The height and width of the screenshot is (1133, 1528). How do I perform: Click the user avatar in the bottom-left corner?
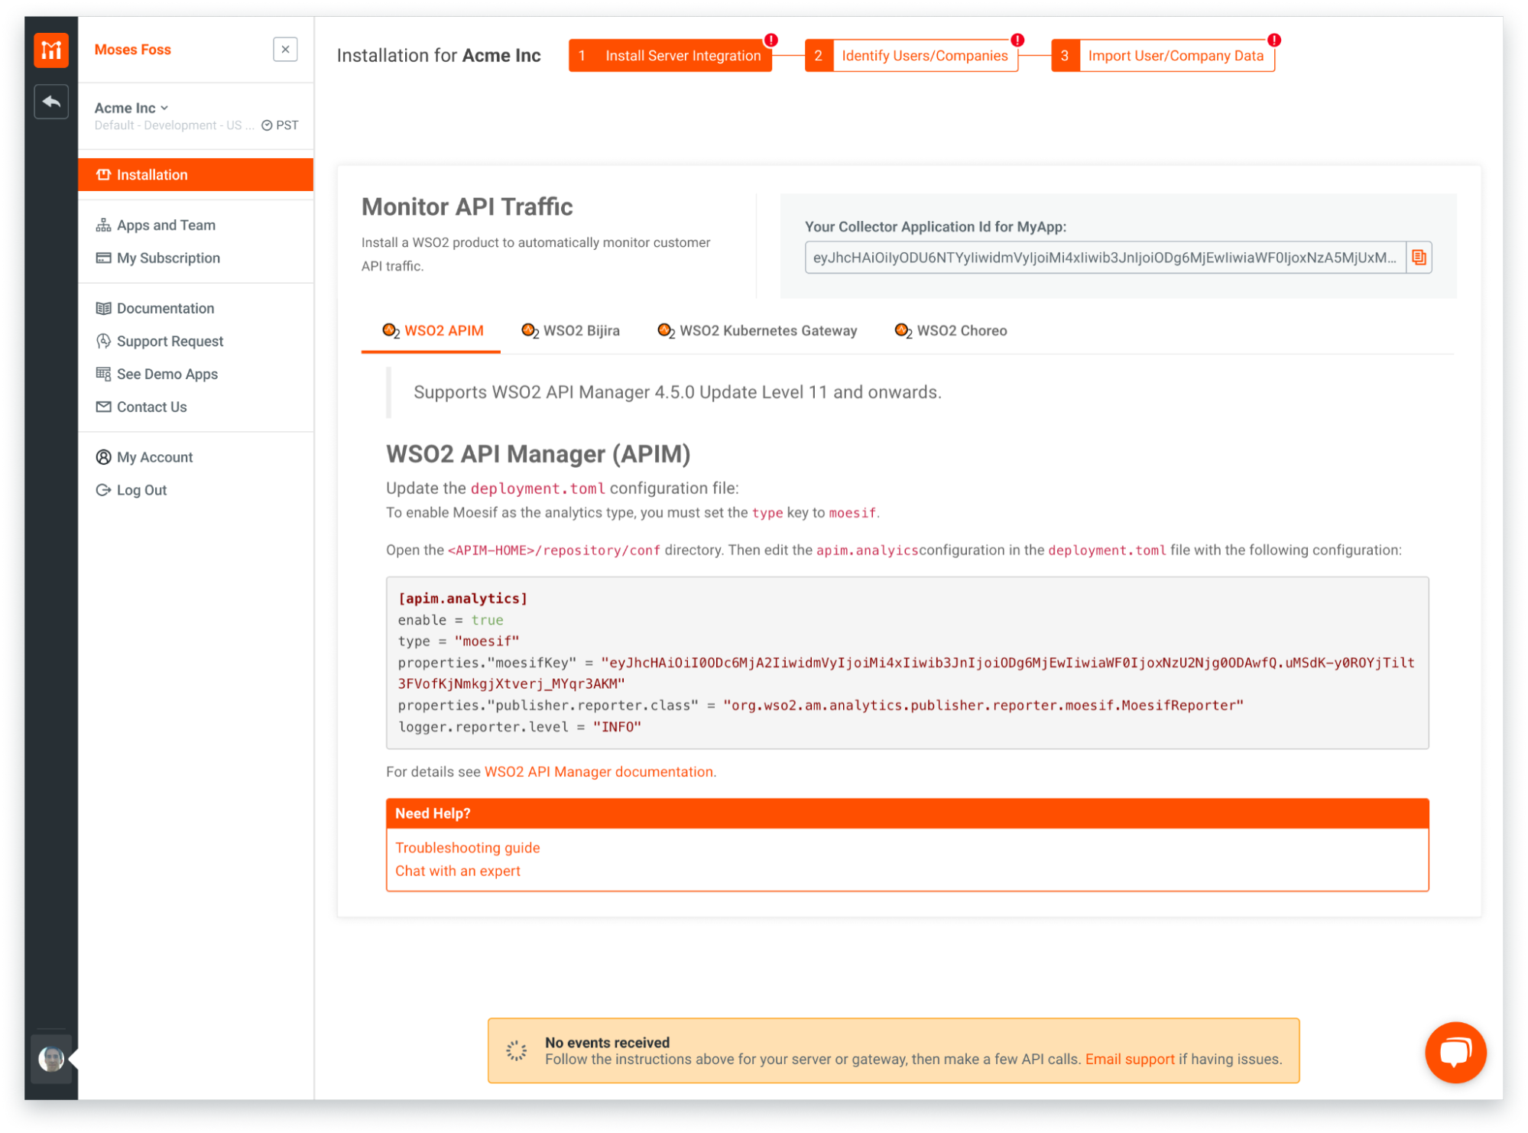(50, 1060)
